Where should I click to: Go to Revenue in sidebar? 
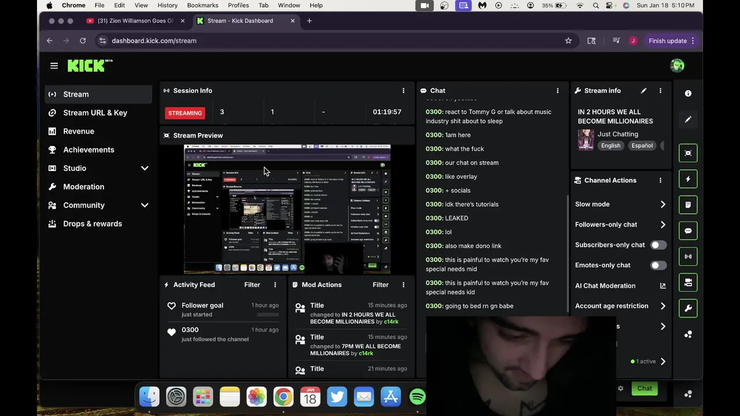(99, 131)
